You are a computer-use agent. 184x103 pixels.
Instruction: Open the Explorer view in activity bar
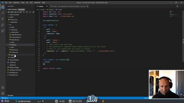tap(3, 7)
